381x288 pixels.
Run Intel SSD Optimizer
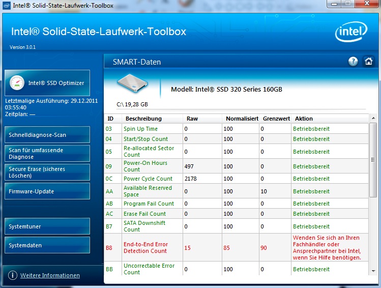click(47, 83)
